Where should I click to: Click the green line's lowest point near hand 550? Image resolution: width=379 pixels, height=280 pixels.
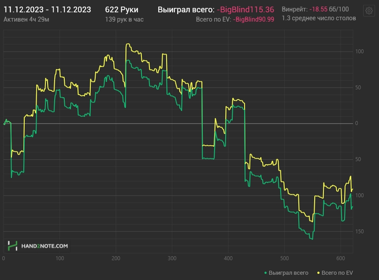click(312, 239)
